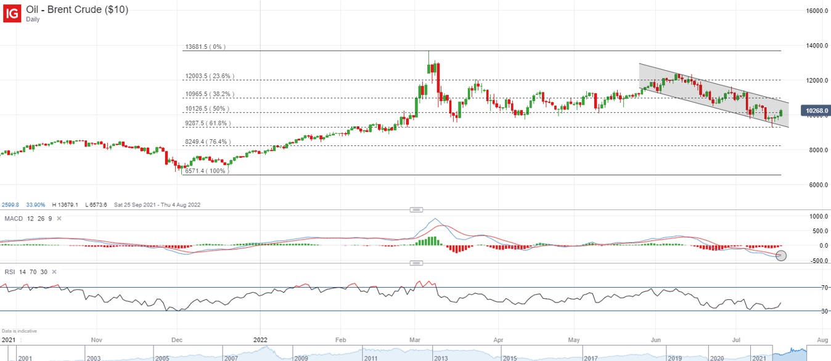Select the 10965.5 (38.2%) Fibonacci label
Image resolution: width=831 pixels, height=361 pixels.
tap(209, 94)
